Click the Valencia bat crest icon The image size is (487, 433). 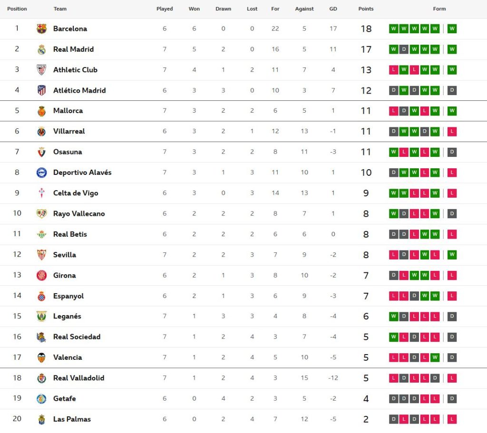click(42, 357)
